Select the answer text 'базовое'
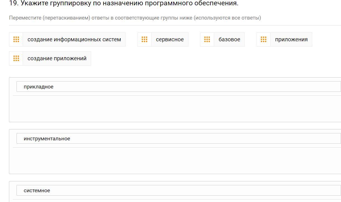This screenshot has height=202, width=341. (x=229, y=39)
